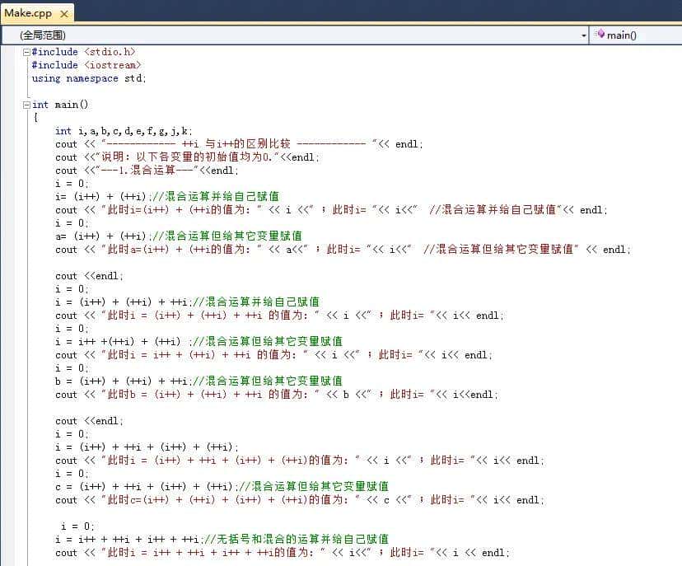The height and width of the screenshot is (566, 682).
Task: Click the comment about 无括号和混合的运算
Action: point(297,539)
